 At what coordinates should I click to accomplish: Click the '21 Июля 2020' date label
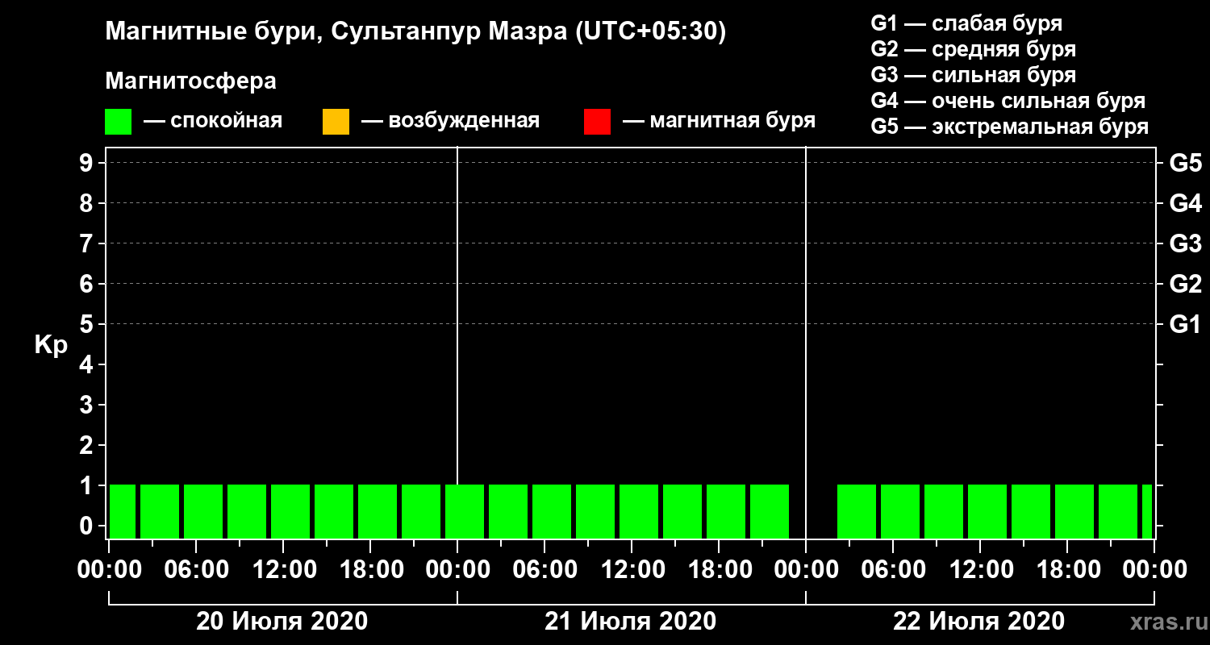tap(630, 622)
